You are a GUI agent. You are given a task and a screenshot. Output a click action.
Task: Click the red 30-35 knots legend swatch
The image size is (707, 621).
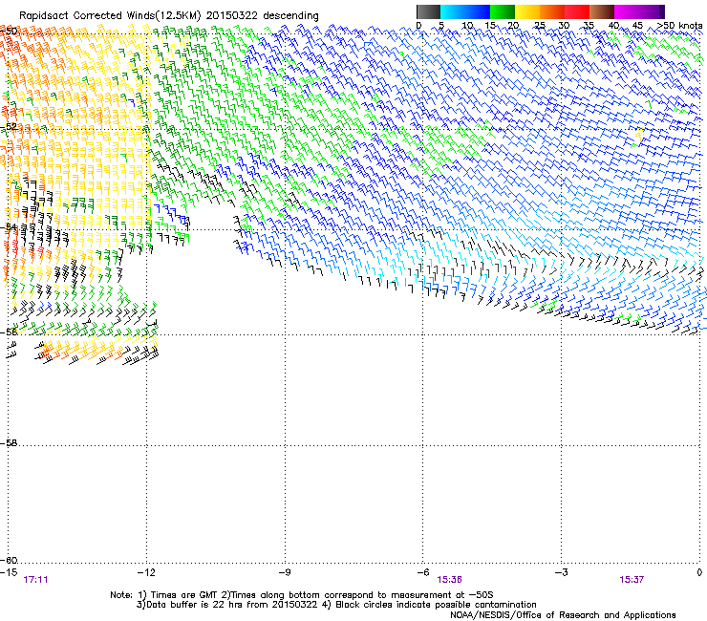pyautogui.click(x=577, y=11)
